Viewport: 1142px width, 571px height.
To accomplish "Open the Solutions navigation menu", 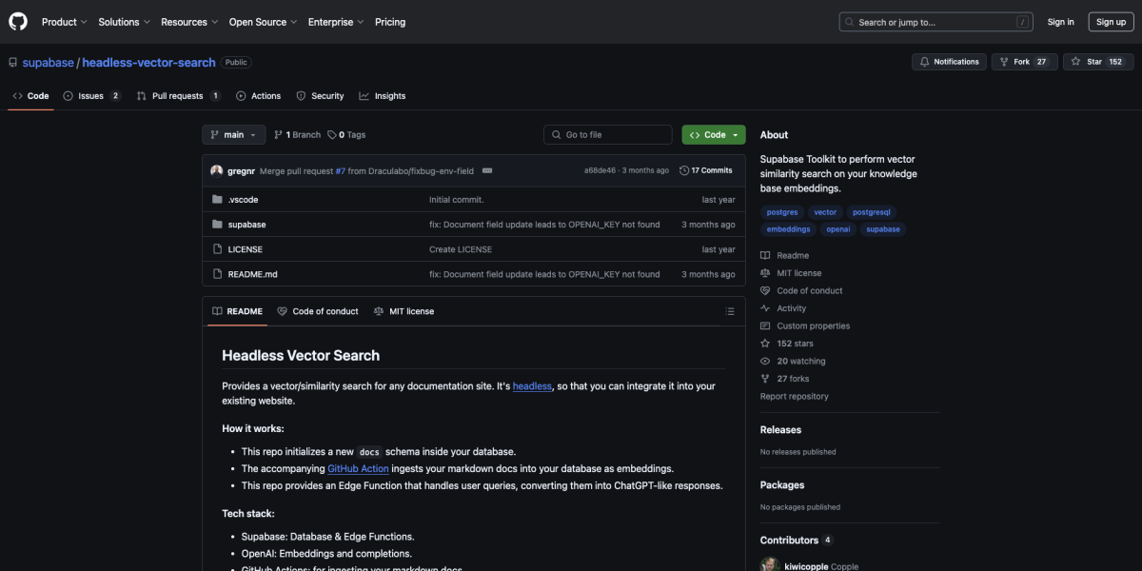I will pos(124,22).
